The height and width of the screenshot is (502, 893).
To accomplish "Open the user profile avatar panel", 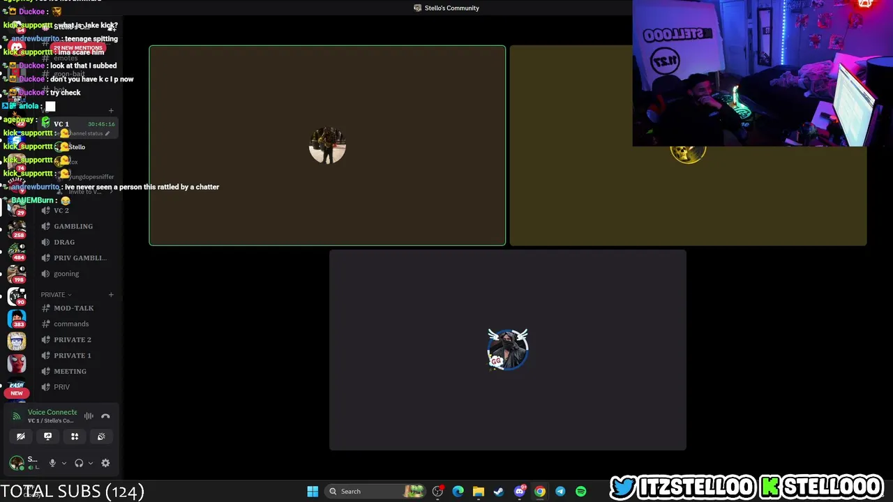I will point(17,462).
